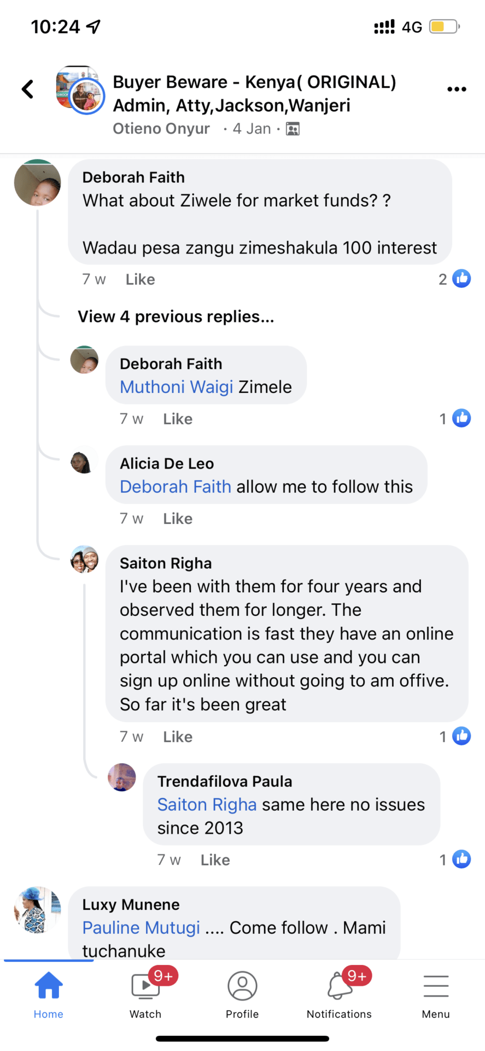Tap the back arrow icon

[27, 89]
